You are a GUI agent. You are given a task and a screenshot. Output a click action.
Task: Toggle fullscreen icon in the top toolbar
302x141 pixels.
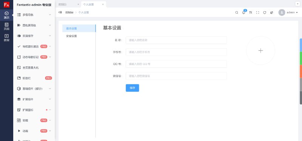tap(257, 12)
